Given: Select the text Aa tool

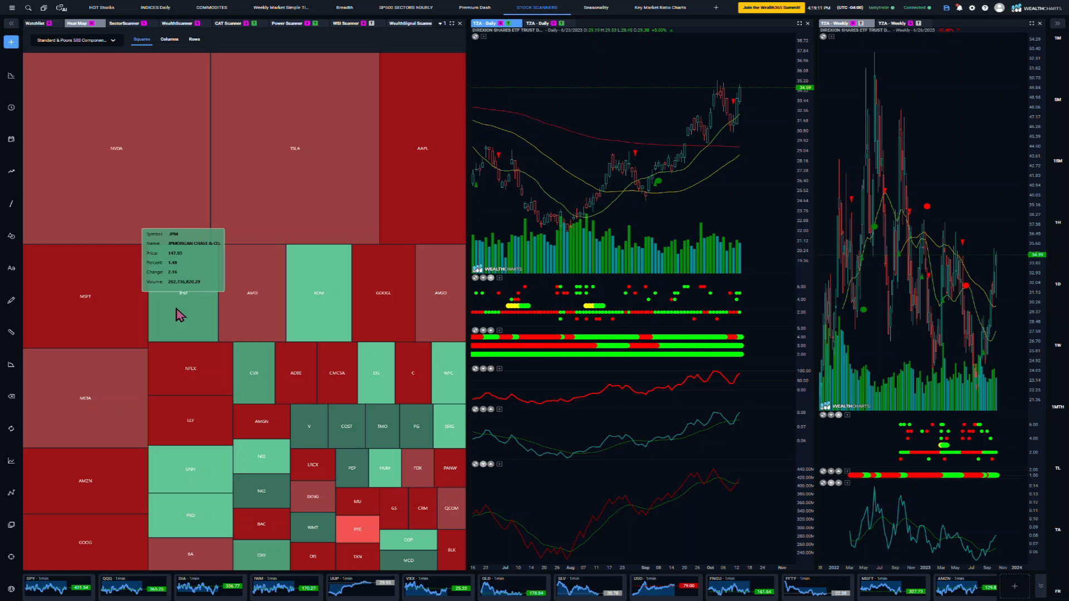Looking at the screenshot, I should click(11, 268).
